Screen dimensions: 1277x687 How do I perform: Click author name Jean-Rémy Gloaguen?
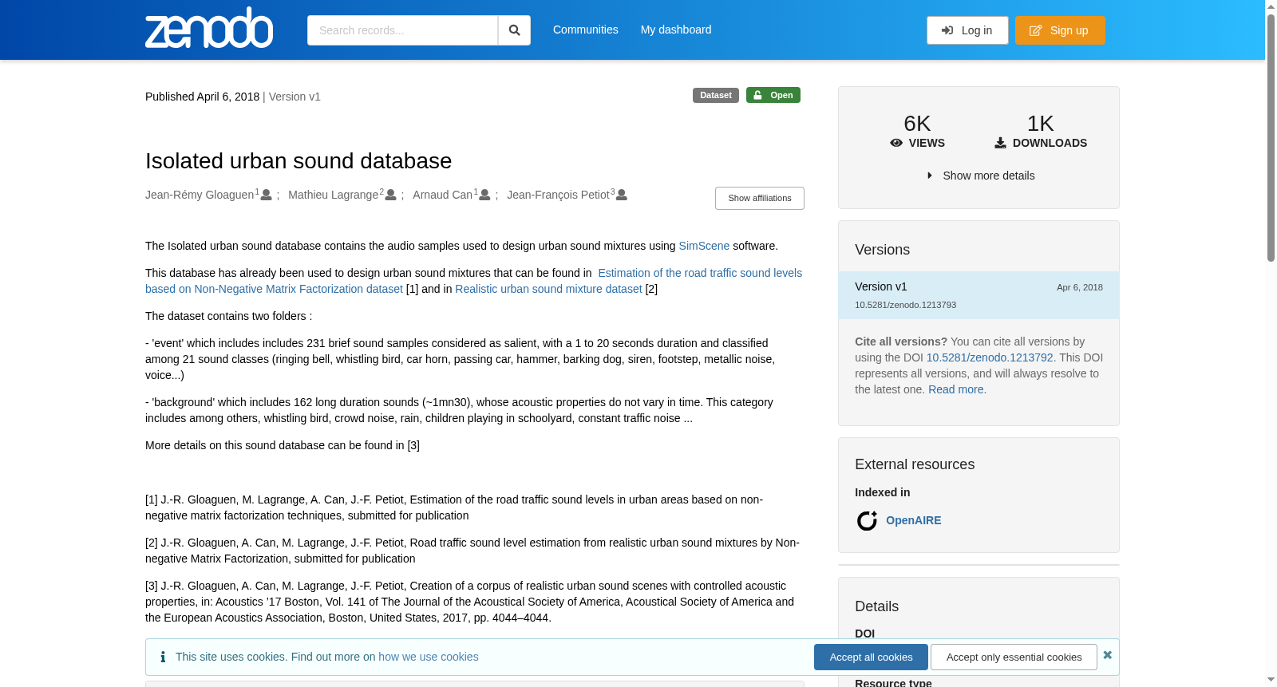(x=200, y=195)
